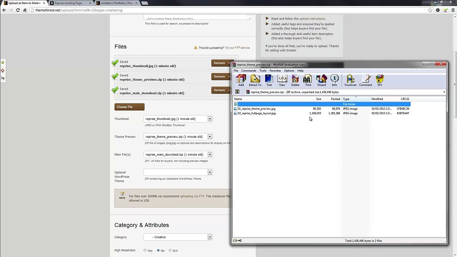Open the Wizard toolbar icon in WinRAR
The height and width of the screenshot is (257, 457).
click(x=321, y=80)
